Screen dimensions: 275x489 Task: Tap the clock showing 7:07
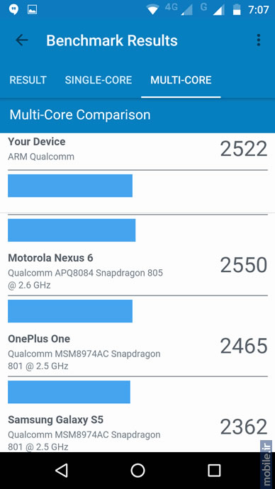[259, 10]
